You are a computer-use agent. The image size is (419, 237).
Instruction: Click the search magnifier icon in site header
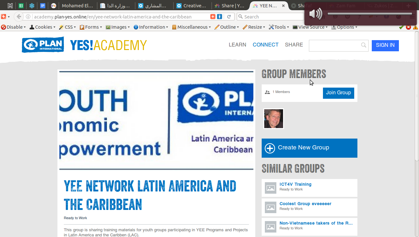[363, 45]
